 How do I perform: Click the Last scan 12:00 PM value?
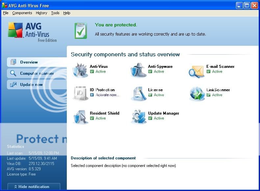[x=44, y=153]
